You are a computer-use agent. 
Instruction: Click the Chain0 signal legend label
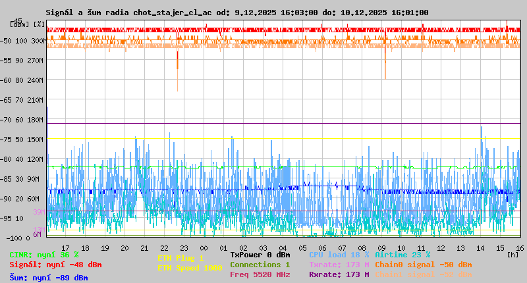423,265
